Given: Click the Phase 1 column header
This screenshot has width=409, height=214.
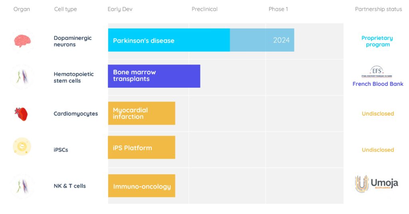Looking at the screenshot, I should click(x=278, y=9).
